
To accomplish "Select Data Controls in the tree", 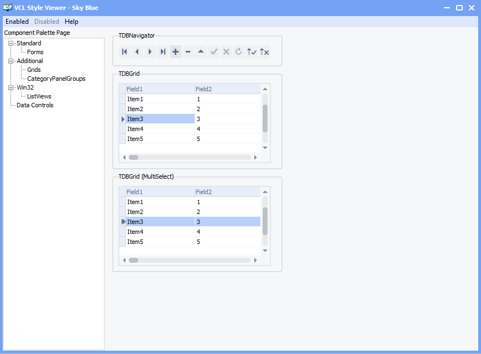I will pos(35,105).
